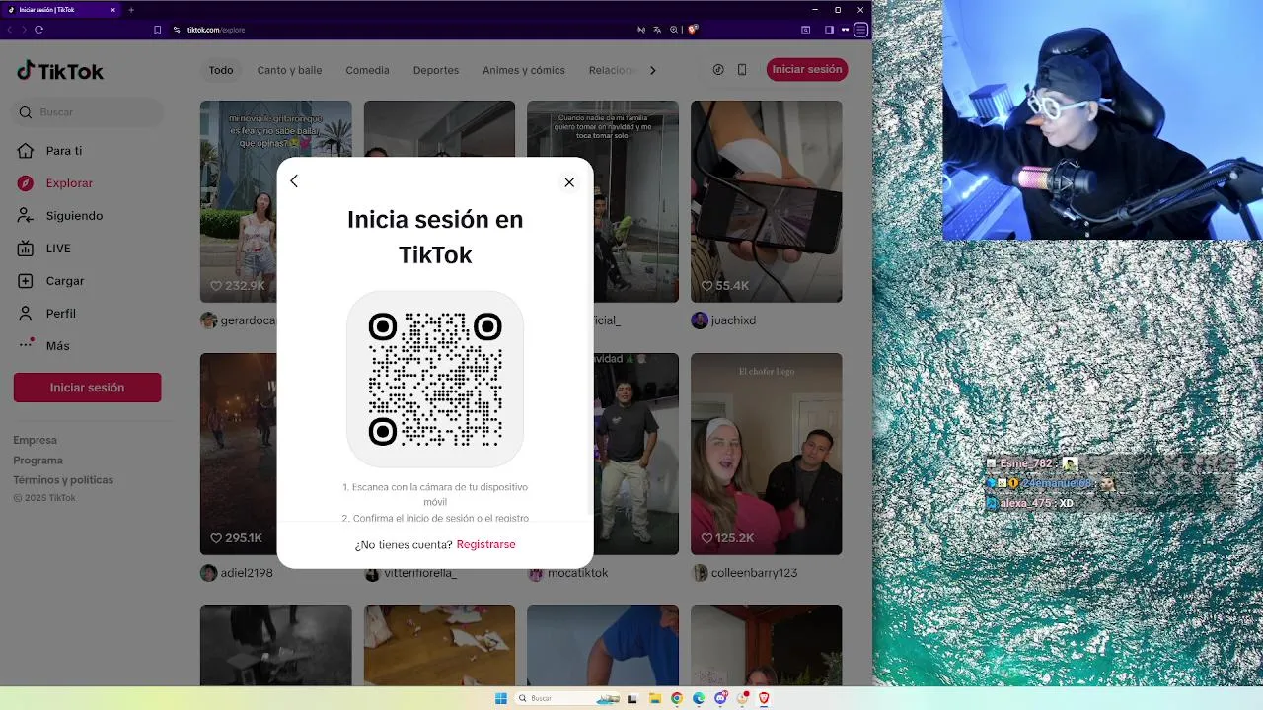Go back using the login dialog's arrow
This screenshot has width=1263, height=710.
click(x=294, y=181)
